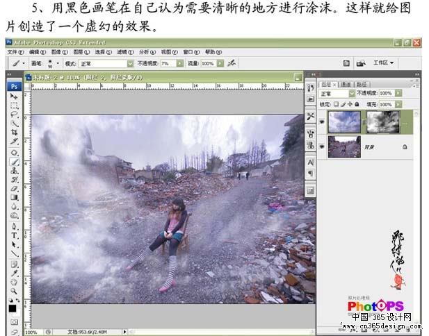Open the 文件 menu
Screen dimensions: 429x336
tap(15, 52)
